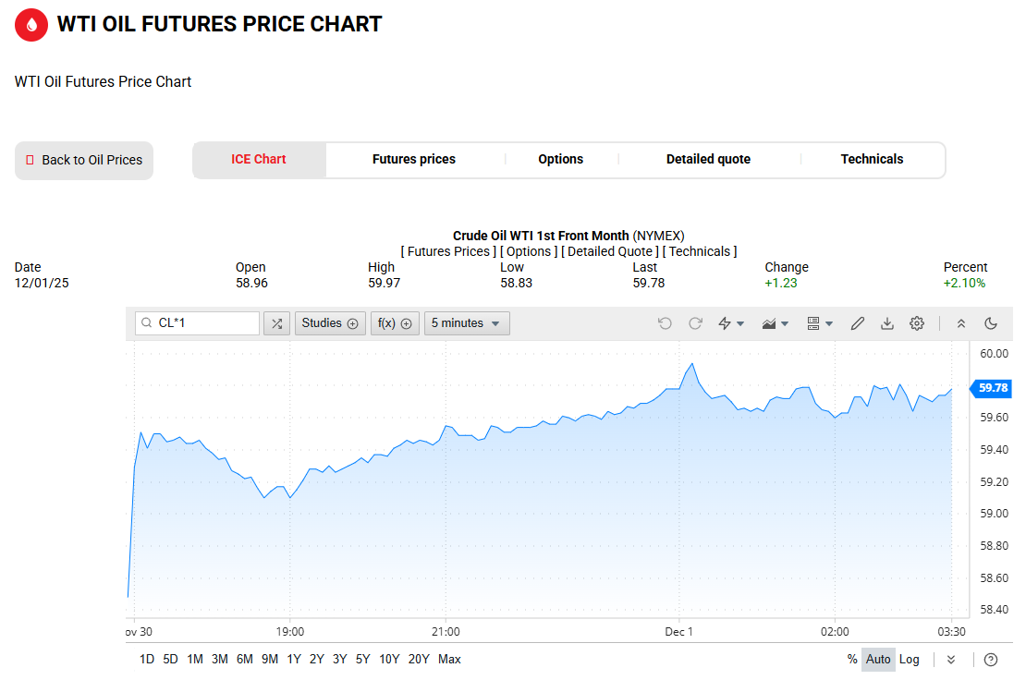The height and width of the screenshot is (680, 1026).
Task: Expand the events lightning dropdown
Action: coord(731,323)
